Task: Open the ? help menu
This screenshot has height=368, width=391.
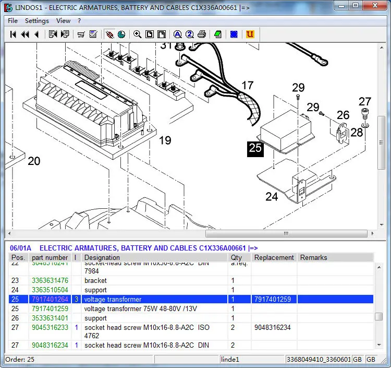Action: [x=79, y=21]
